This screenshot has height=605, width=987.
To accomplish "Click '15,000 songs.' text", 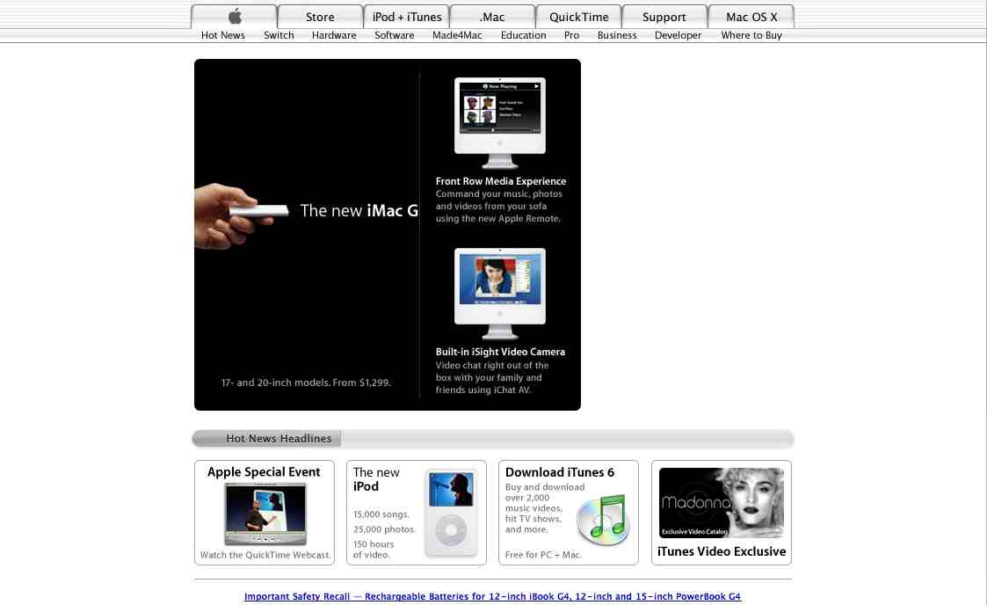I will (x=381, y=514).
